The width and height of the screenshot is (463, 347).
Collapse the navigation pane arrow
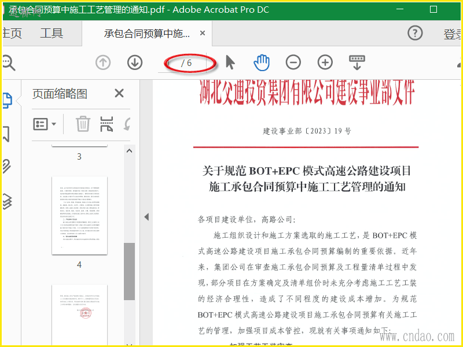tap(146, 217)
